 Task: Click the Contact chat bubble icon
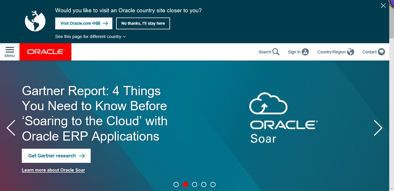(381, 52)
